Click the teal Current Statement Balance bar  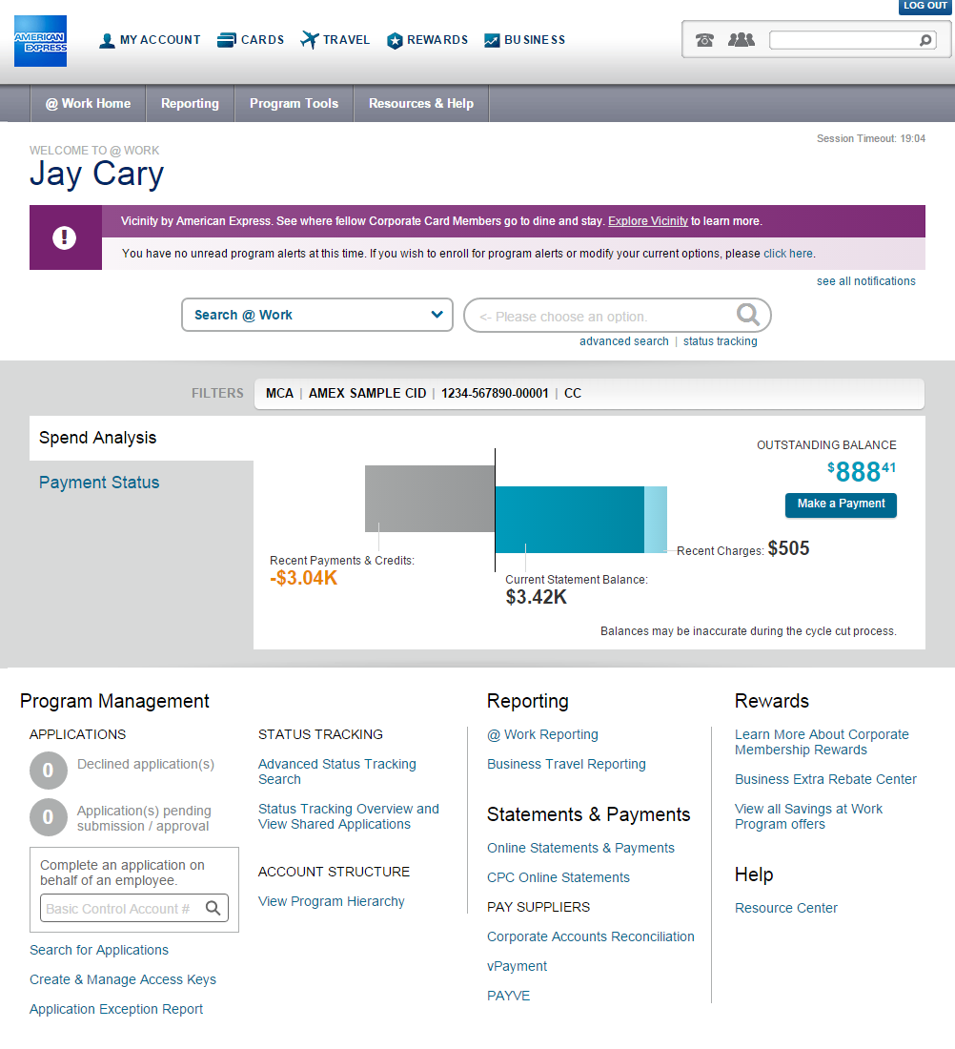tap(570, 520)
